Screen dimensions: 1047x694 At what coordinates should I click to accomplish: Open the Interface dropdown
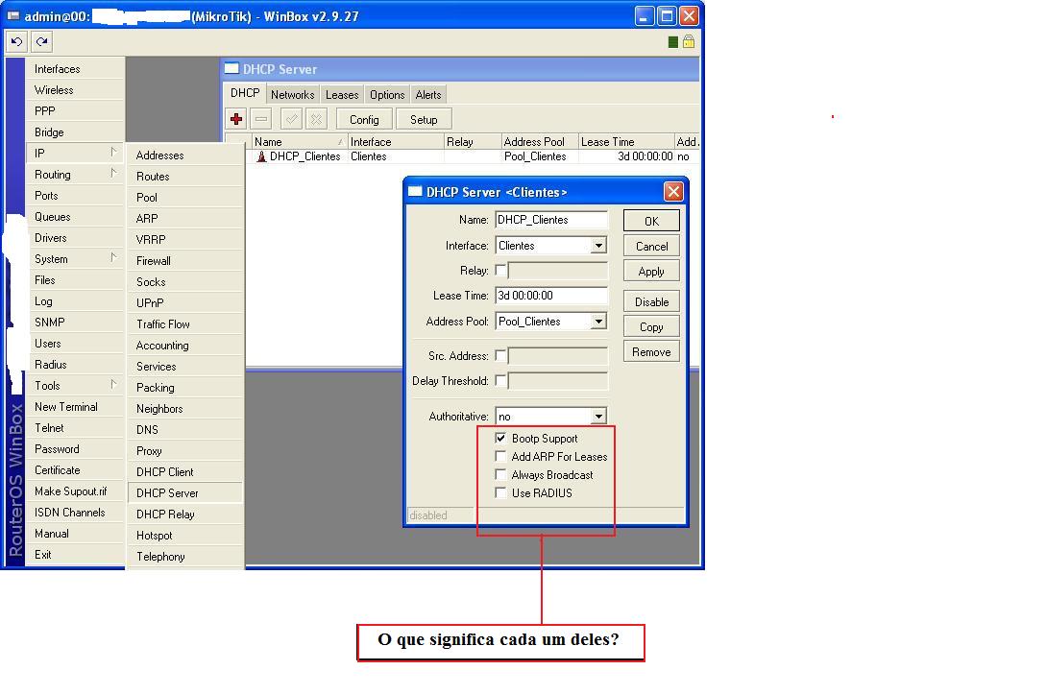tap(598, 246)
